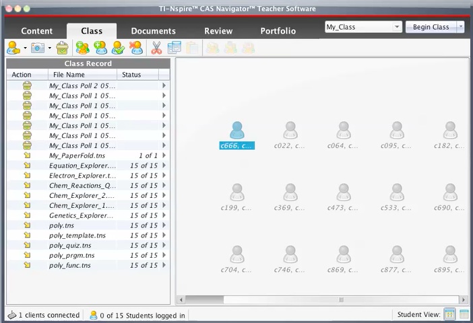The image size is (473, 323).
Task: Click the add student icon
Action: point(101,48)
